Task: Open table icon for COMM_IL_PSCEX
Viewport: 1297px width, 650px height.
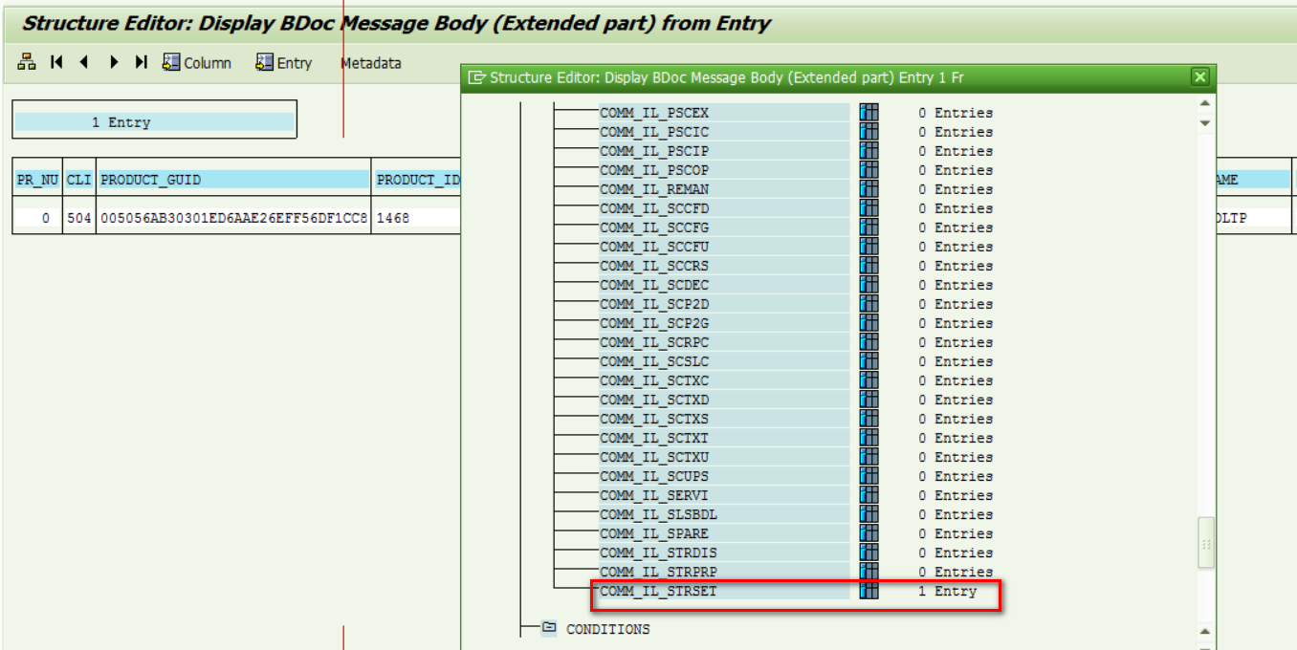Action: point(868,113)
